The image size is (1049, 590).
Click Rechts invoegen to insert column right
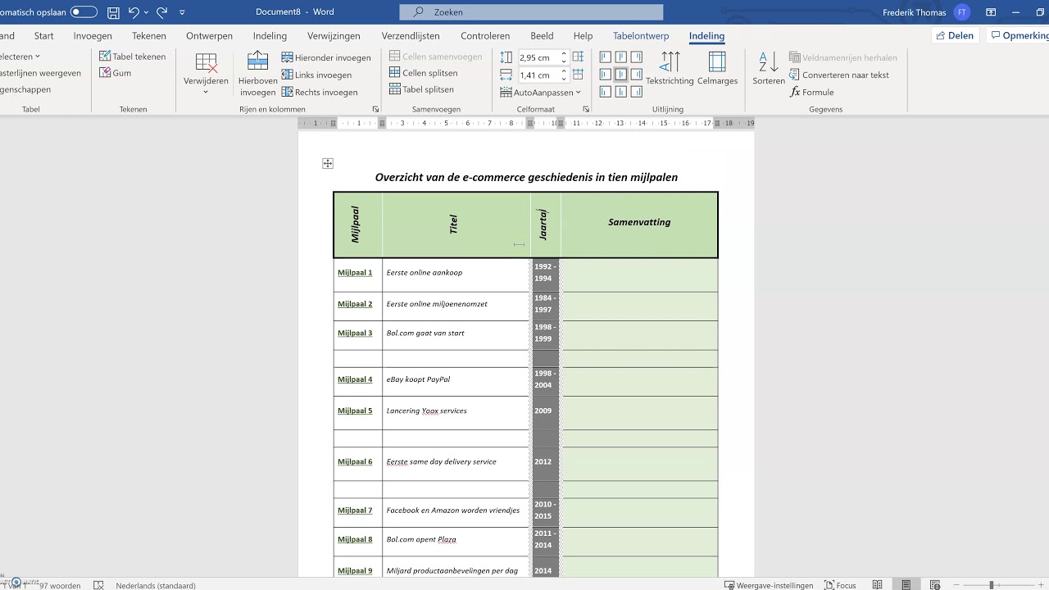point(320,92)
